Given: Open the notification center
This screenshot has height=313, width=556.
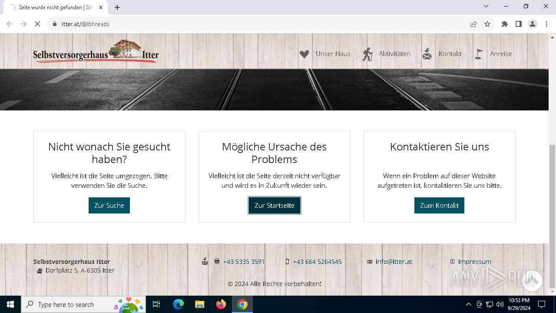Looking at the screenshot, I should [x=542, y=304].
